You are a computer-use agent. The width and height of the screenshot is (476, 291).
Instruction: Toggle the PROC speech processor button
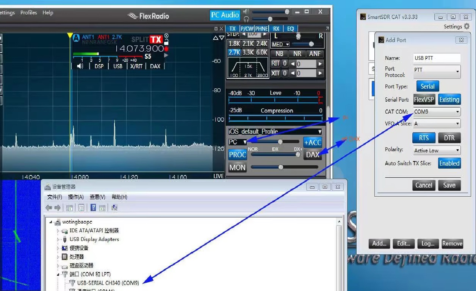[238, 155]
